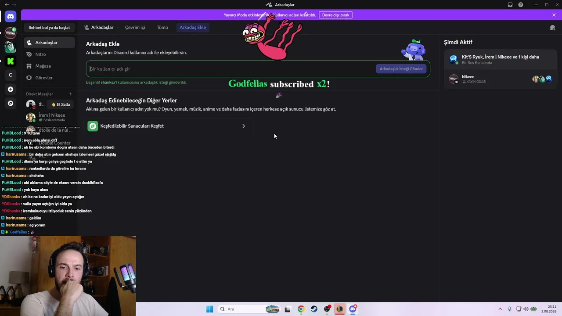Open Discord from taskbar
Viewport: 562px width, 316px height.
353,309
